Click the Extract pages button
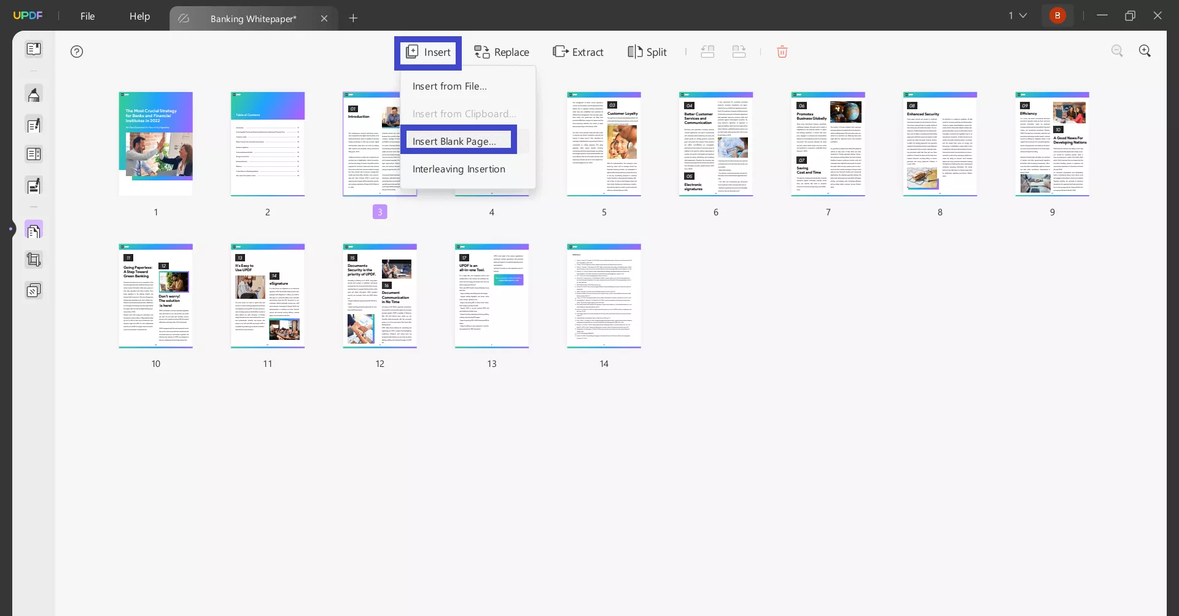The height and width of the screenshot is (616, 1179). tap(578, 52)
